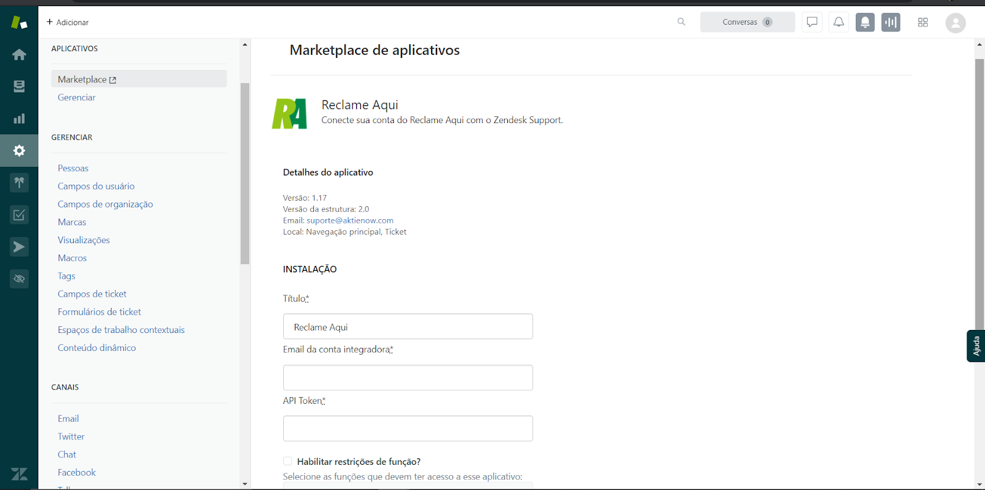The width and height of the screenshot is (985, 490).
Task: Open Visualizações link
Action: point(84,240)
